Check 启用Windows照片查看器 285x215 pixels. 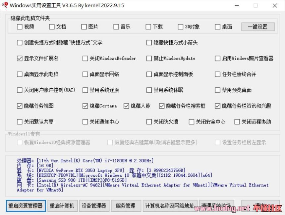pyautogui.click(x=218, y=59)
